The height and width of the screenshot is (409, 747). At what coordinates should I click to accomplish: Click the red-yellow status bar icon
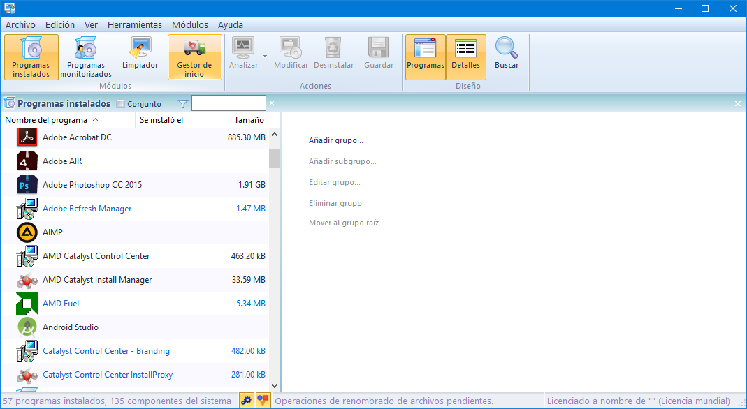point(263,401)
